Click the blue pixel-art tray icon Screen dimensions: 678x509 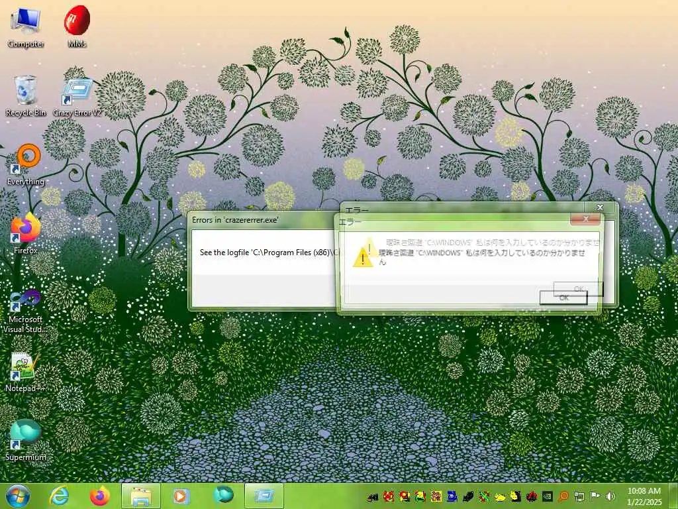tap(452, 496)
